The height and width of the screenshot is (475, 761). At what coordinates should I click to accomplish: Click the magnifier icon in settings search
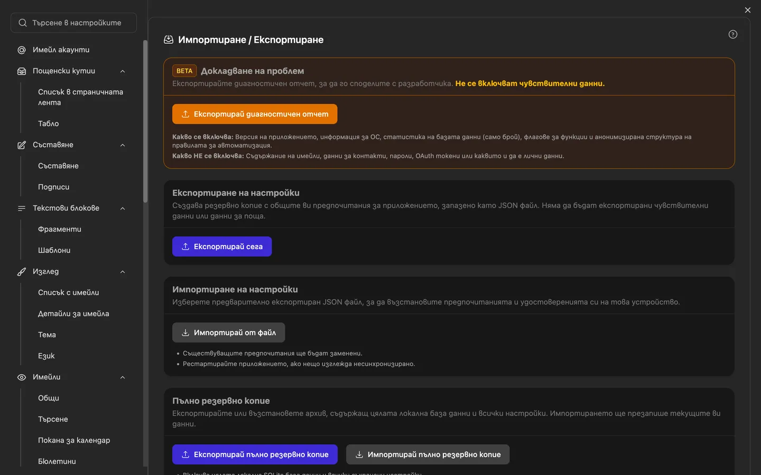pyautogui.click(x=23, y=23)
